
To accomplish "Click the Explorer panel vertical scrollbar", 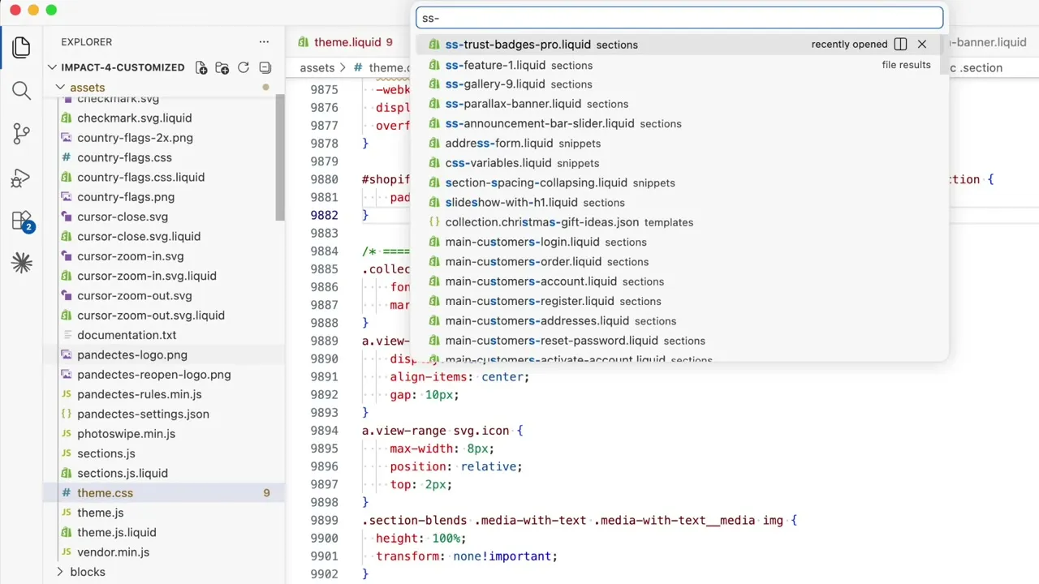I will click(280, 158).
